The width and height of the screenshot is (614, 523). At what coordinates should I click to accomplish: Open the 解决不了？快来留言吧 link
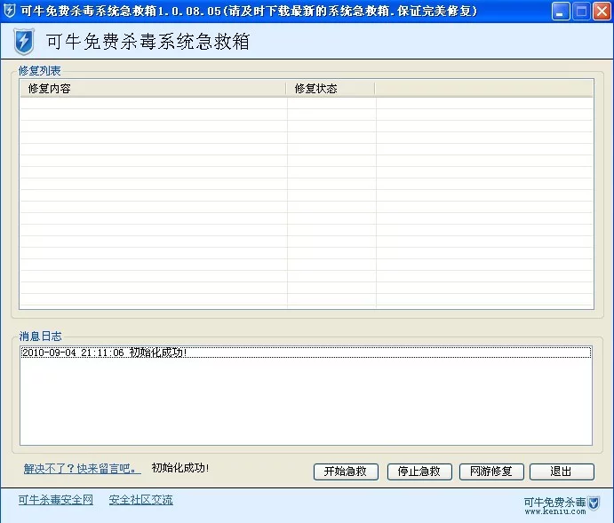tap(83, 468)
